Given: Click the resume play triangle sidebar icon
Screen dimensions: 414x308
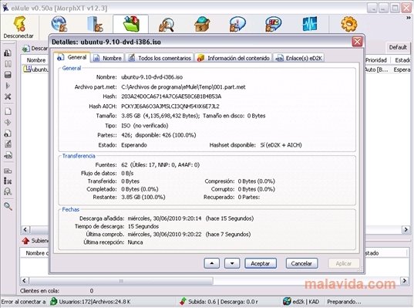Looking at the screenshot, I should pos(8,86).
